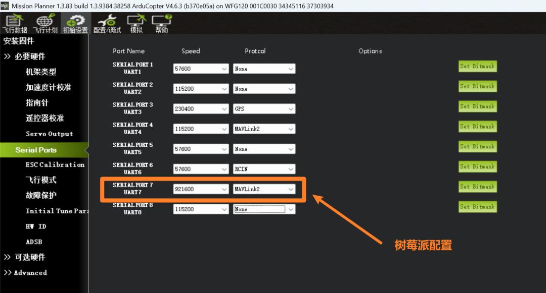Select 故障保护 failsafe page
The height and width of the screenshot is (293, 546).
[41, 196]
